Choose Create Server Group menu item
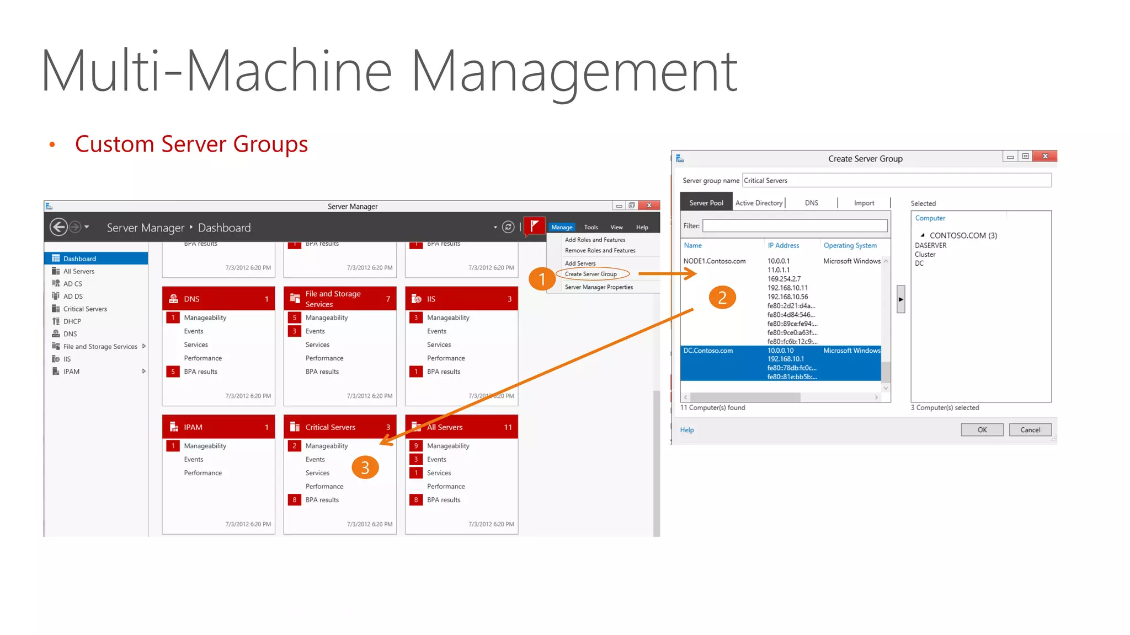The height and width of the screenshot is (635, 1130). 590,274
